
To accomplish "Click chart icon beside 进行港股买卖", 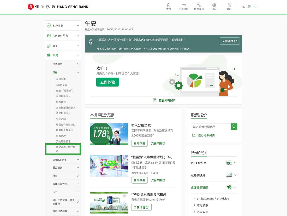I will 194,135.
